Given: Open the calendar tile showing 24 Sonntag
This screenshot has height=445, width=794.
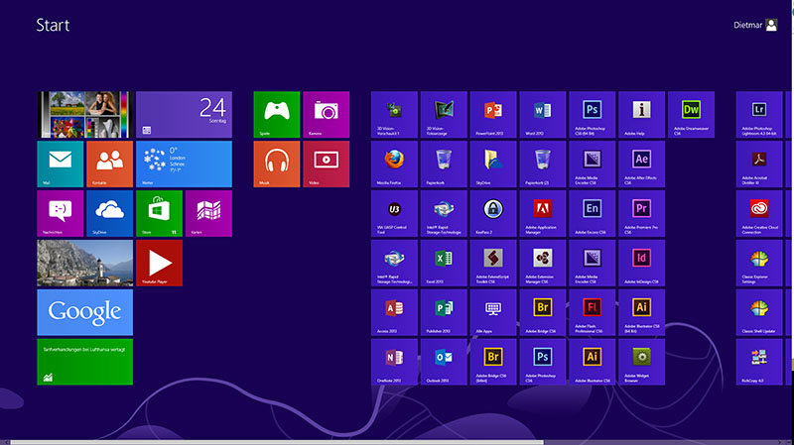Looking at the screenshot, I should [184, 114].
